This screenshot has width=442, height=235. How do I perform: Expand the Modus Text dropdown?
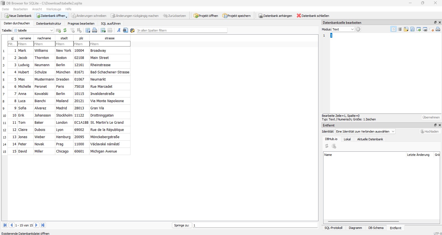343,29
